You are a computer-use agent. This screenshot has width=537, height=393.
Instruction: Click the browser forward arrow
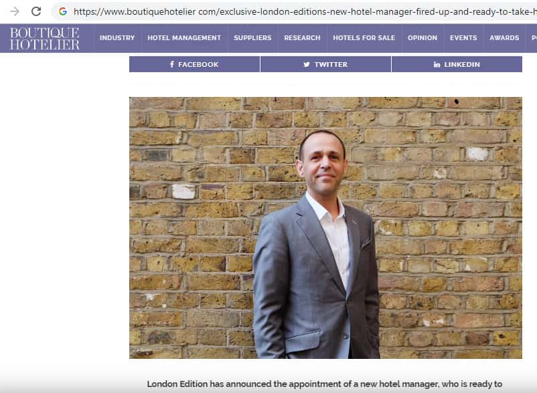[x=15, y=11]
